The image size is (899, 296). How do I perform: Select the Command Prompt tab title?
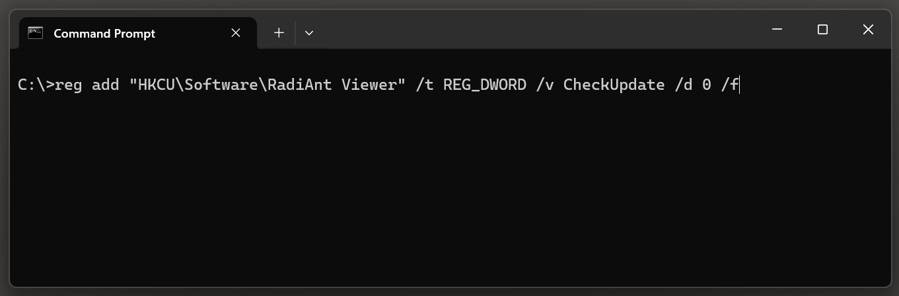[x=104, y=33]
